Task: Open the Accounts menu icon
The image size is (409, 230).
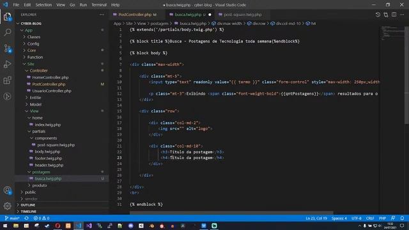Action: coord(7,190)
